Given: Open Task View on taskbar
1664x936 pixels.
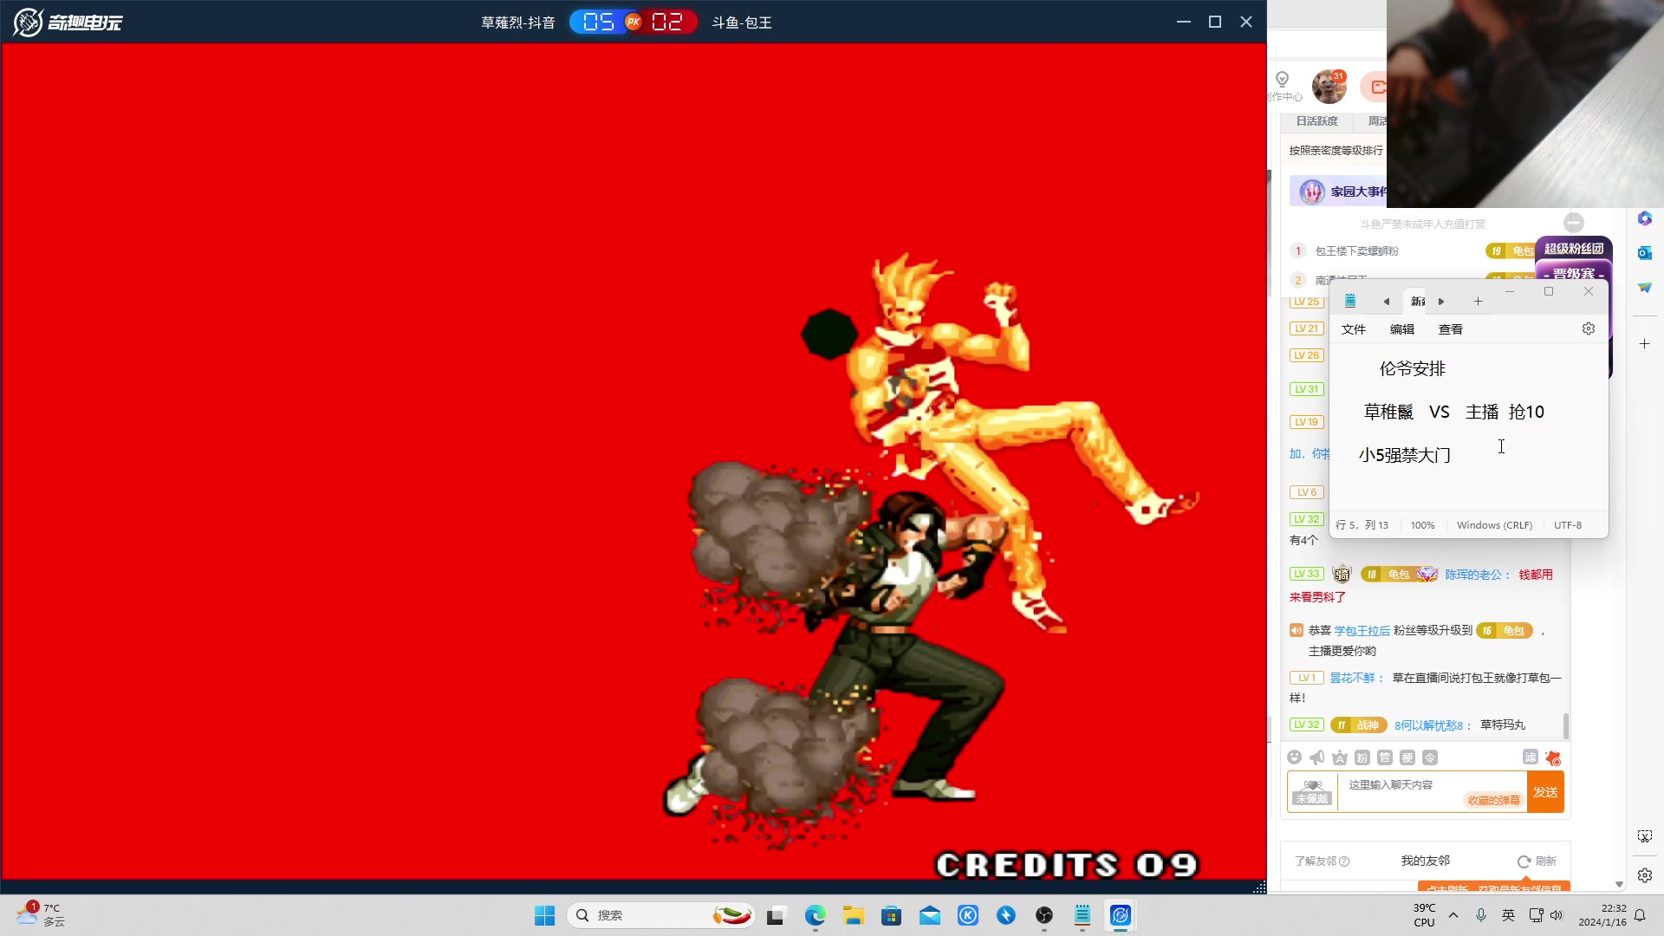Looking at the screenshot, I should pos(776,915).
